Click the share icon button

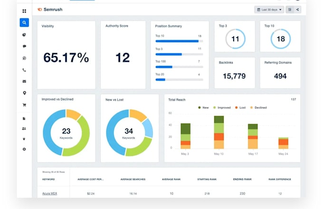tap(297, 9)
